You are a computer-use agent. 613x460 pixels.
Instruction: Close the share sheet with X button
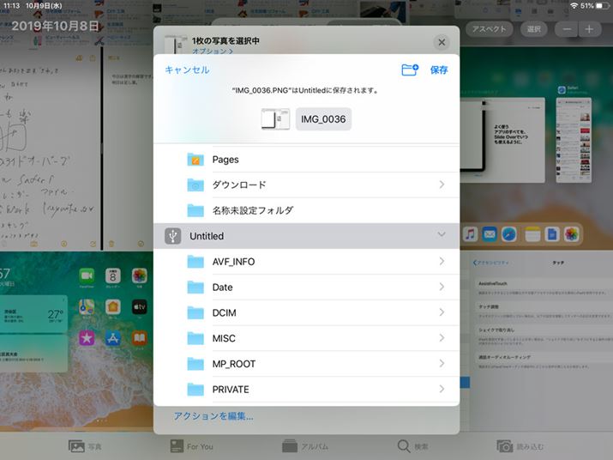click(x=442, y=42)
